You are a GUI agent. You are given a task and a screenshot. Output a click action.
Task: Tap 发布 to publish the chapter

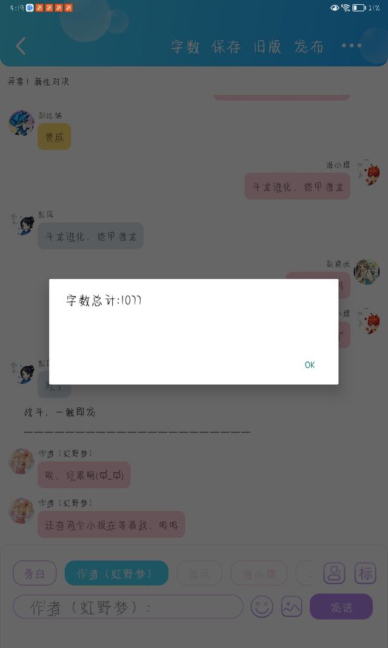coord(309,47)
